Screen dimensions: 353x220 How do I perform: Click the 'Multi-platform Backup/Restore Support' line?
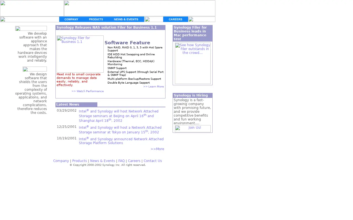pyautogui.click(x=134, y=79)
